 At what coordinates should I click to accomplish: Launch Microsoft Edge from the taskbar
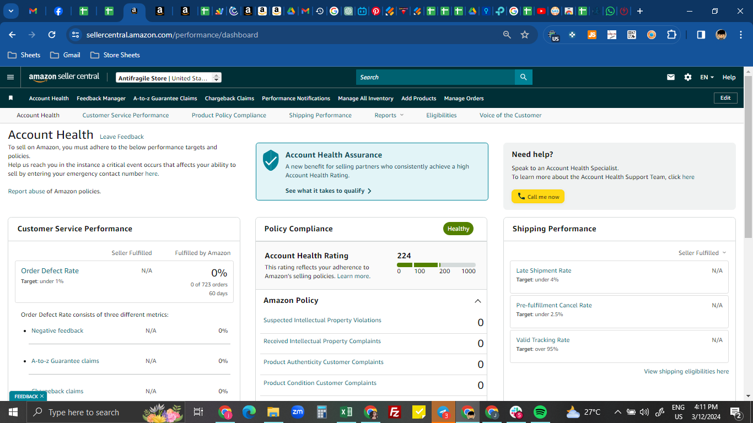point(249,412)
